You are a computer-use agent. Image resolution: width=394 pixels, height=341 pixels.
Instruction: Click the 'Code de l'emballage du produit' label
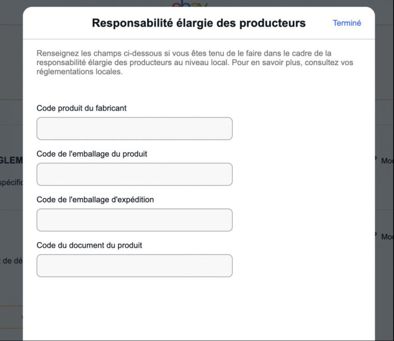tap(92, 154)
